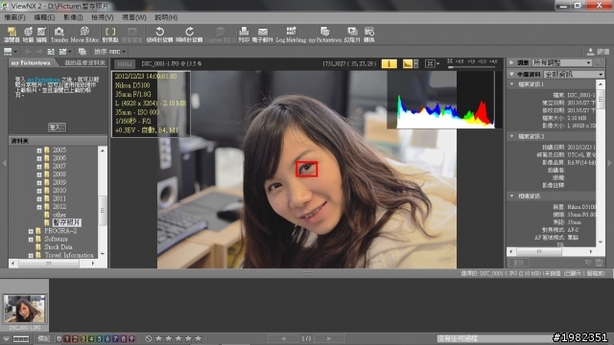Adjust the image zoom slider
Image resolution: width=614 pixels, height=345 pixels.
473,67
